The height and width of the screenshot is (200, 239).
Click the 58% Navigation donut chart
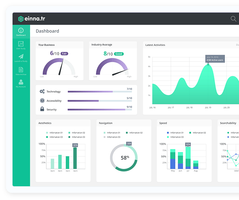coord(124,158)
